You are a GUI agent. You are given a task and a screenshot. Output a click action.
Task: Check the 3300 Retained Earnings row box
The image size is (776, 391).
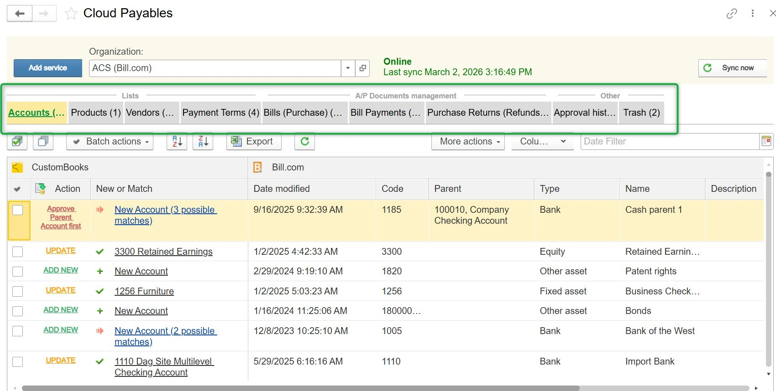pyautogui.click(x=18, y=252)
